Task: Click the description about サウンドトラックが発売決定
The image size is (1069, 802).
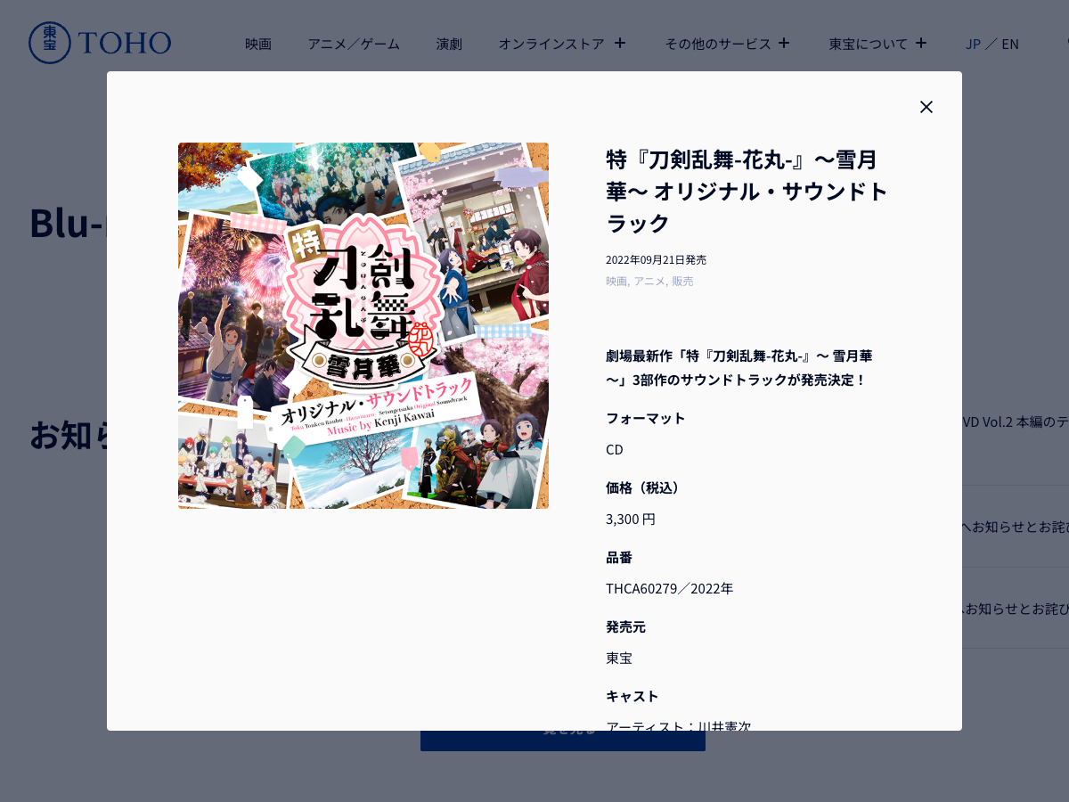Action: (739, 367)
